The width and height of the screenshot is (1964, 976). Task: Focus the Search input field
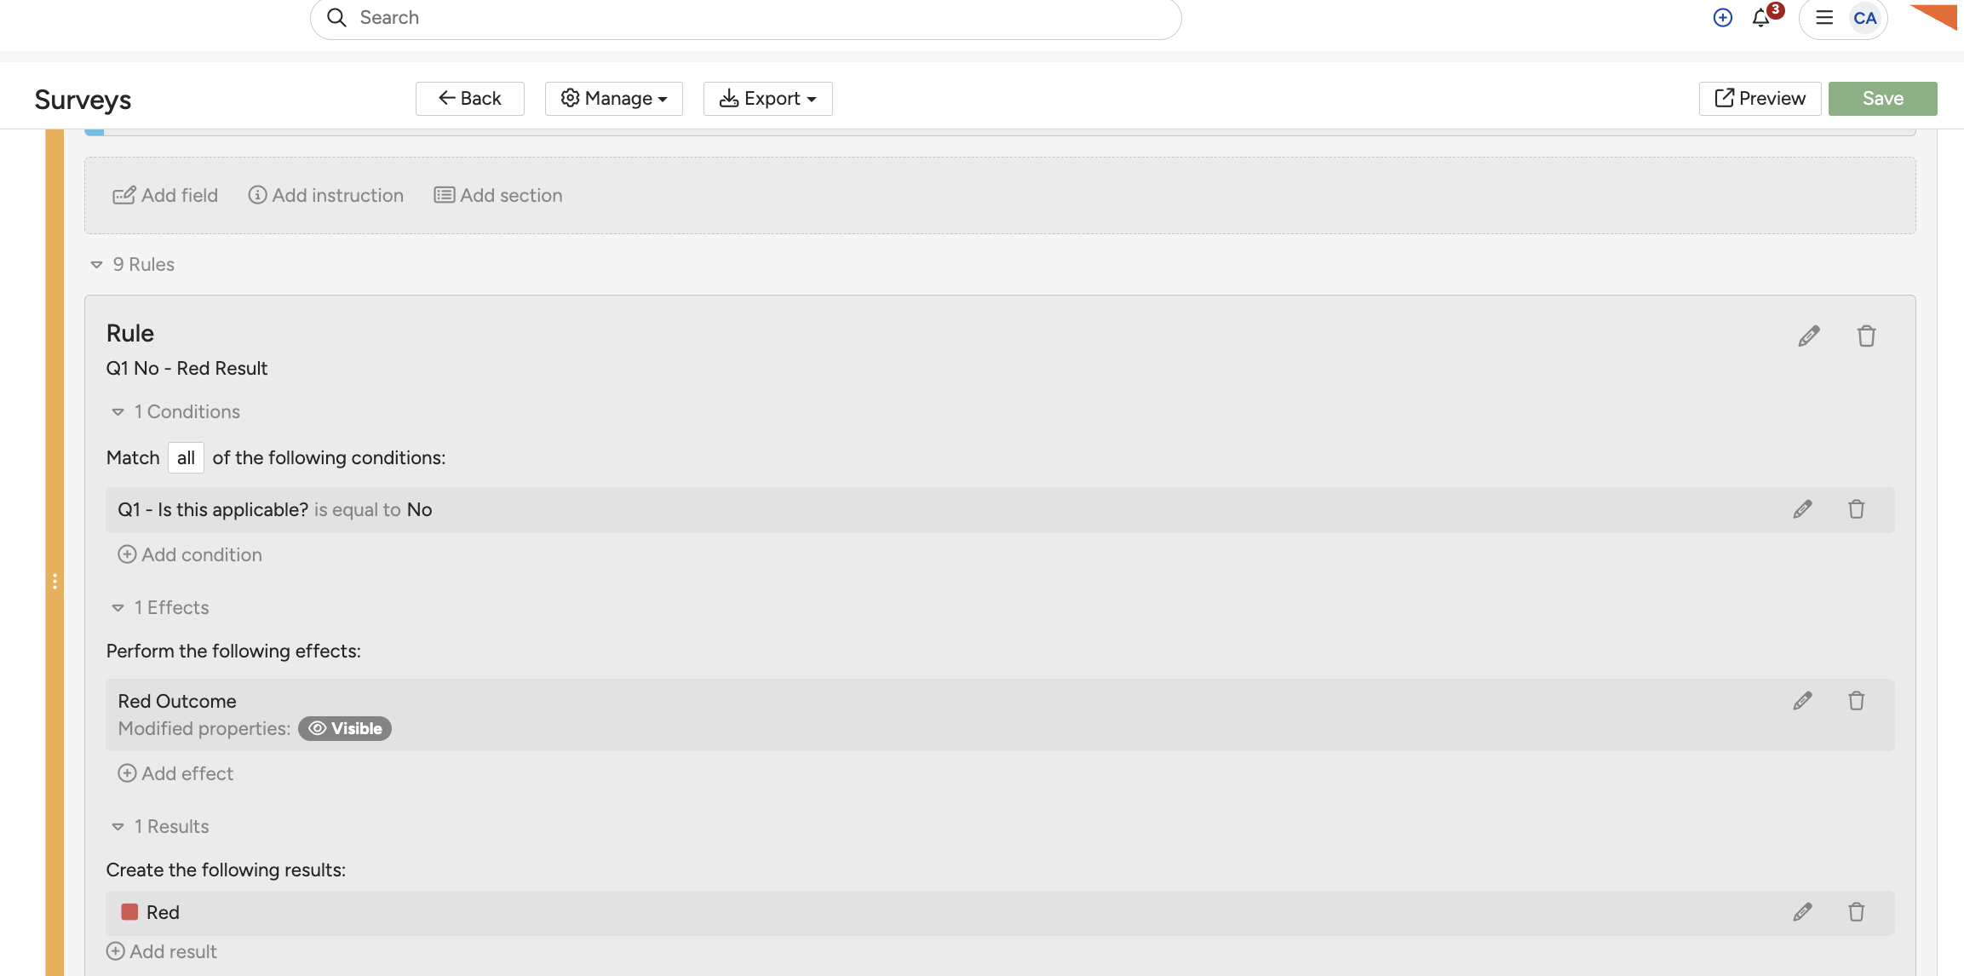pos(746,18)
